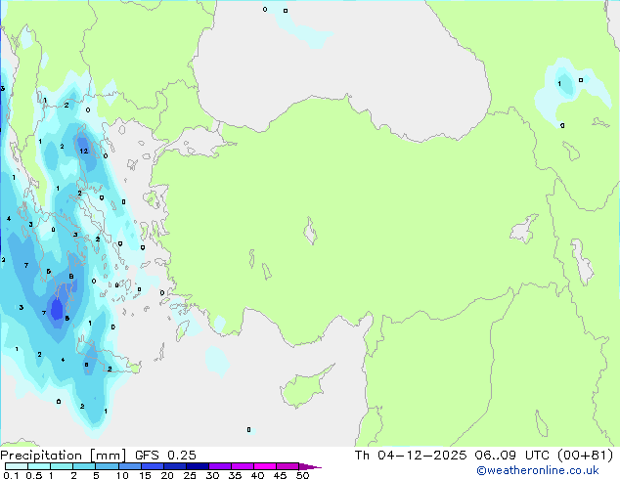Select the legend swatch between 2 and 5
This screenshot has width=620, height=479.
[84, 466]
